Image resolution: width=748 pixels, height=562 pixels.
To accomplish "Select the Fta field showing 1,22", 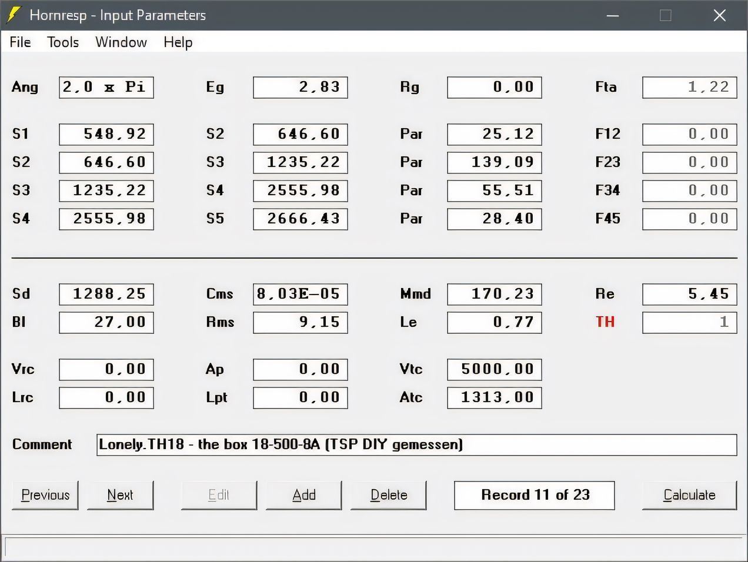I will (x=690, y=87).
